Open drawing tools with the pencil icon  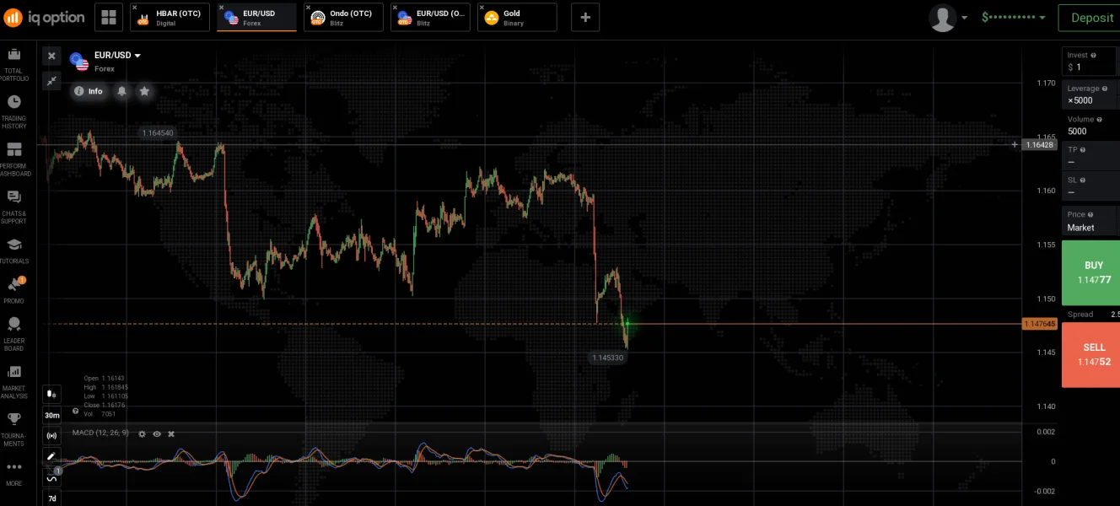tap(51, 456)
